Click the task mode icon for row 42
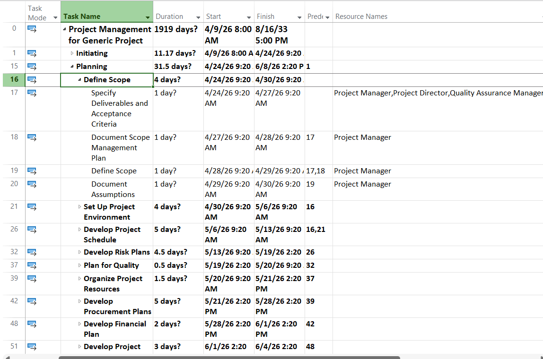 [32, 301]
